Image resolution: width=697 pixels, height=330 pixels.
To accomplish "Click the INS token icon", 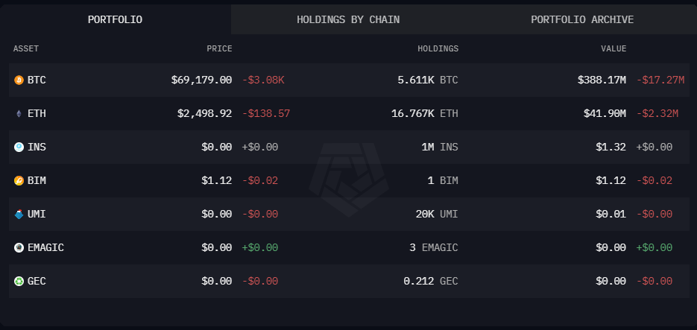I will click(19, 147).
